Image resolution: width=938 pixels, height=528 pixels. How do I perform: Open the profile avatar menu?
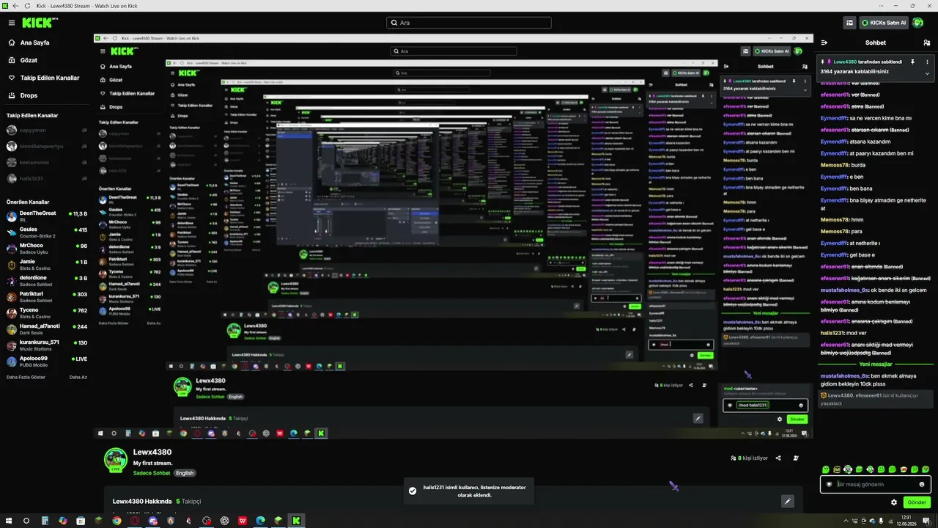tap(918, 23)
